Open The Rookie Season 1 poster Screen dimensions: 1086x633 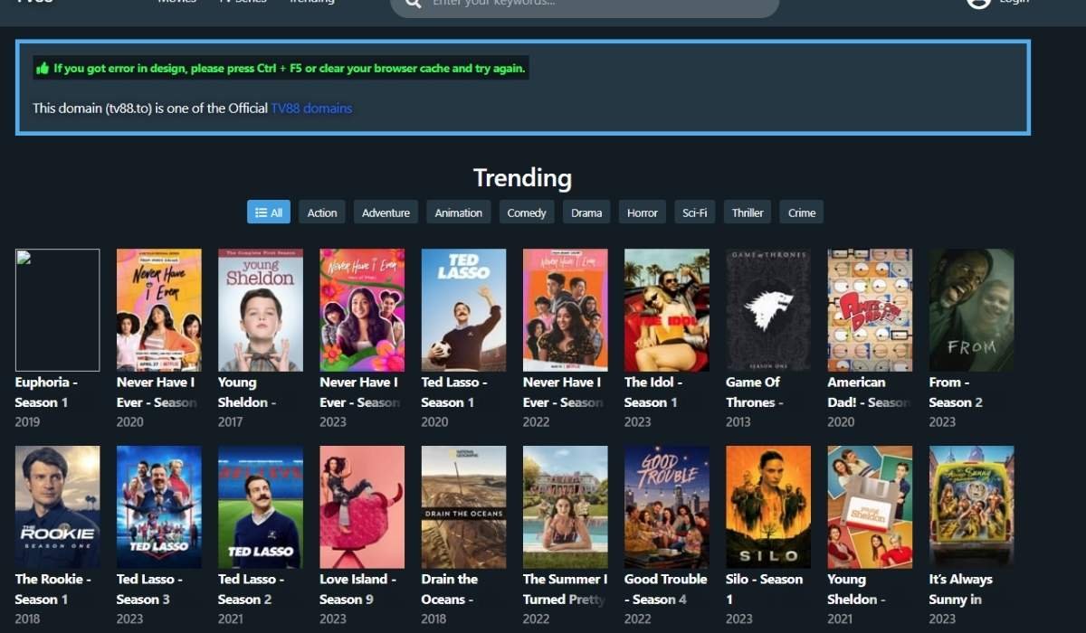(57, 507)
